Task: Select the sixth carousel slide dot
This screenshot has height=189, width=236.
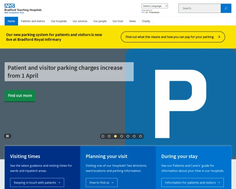Action: (134, 136)
